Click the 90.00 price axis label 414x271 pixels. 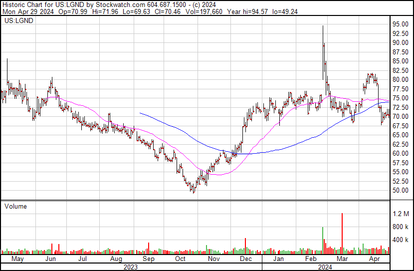click(x=401, y=42)
